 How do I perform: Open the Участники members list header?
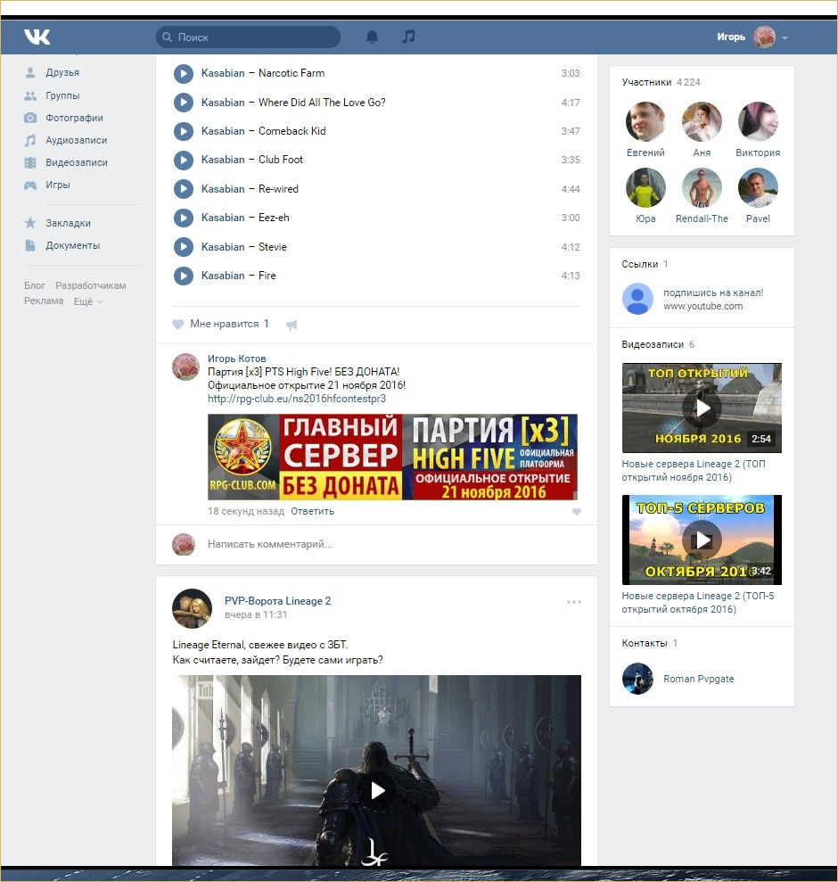coord(661,82)
